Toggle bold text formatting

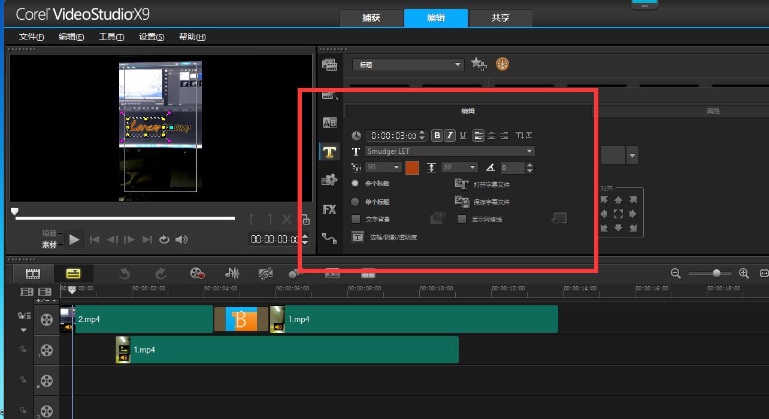(x=437, y=136)
